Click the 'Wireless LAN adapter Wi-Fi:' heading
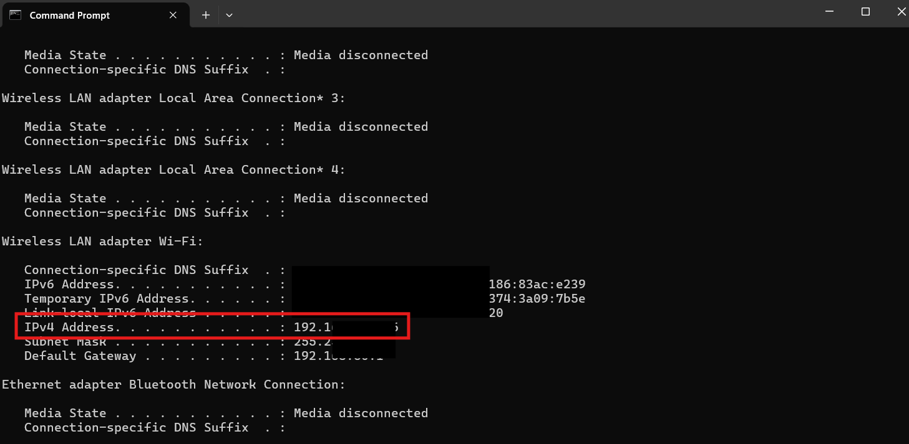The image size is (909, 444). pos(102,242)
